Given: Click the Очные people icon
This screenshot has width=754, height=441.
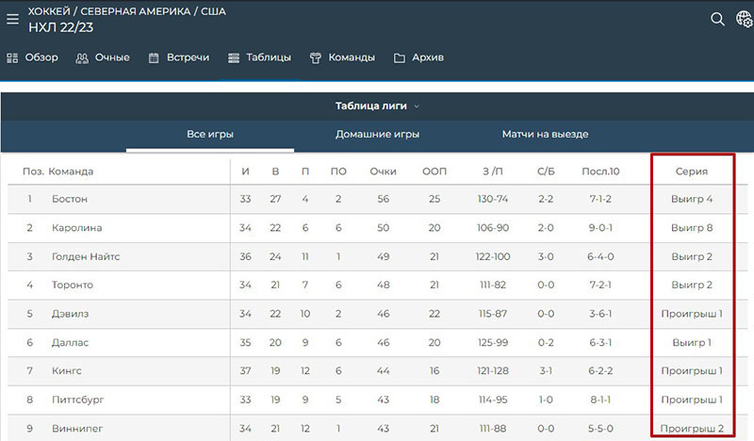Looking at the screenshot, I should (82, 57).
